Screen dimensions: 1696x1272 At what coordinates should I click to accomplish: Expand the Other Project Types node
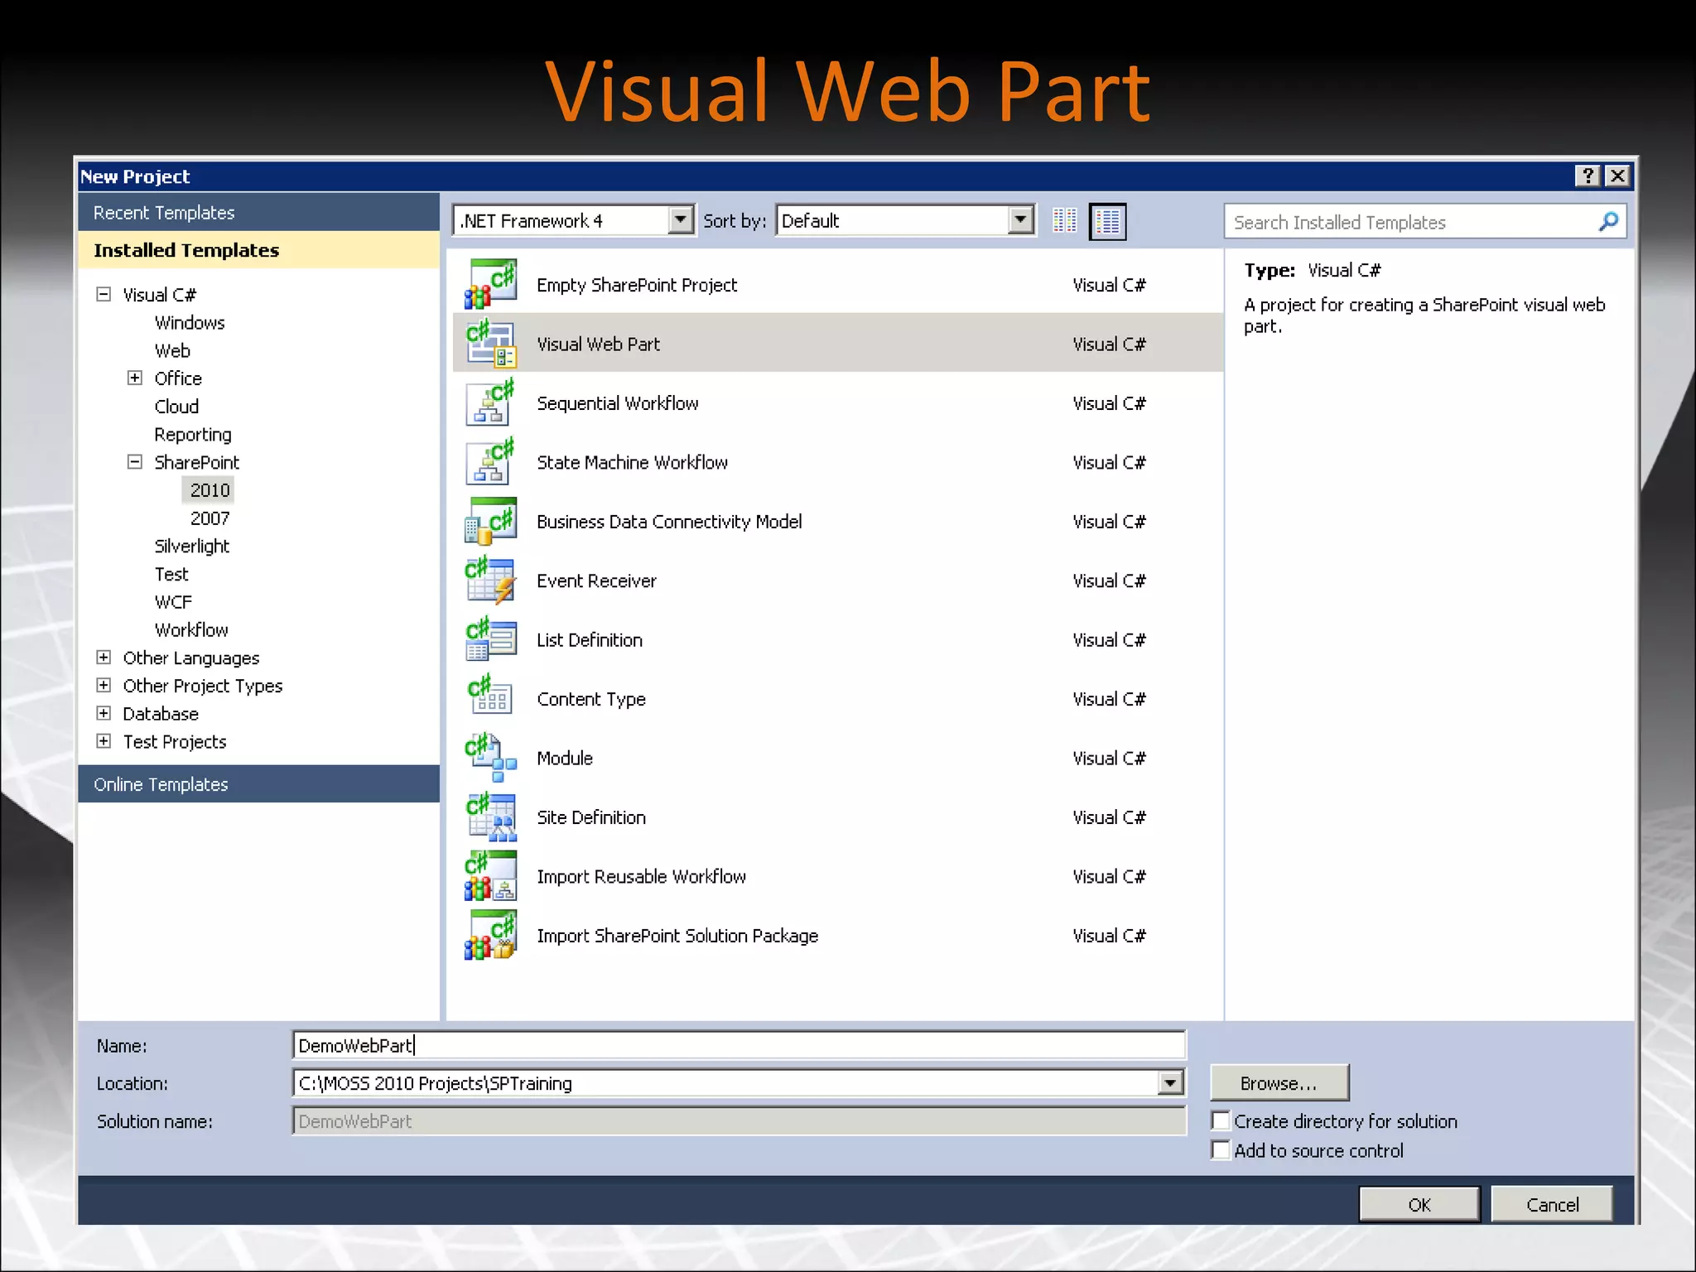pyautogui.click(x=104, y=685)
